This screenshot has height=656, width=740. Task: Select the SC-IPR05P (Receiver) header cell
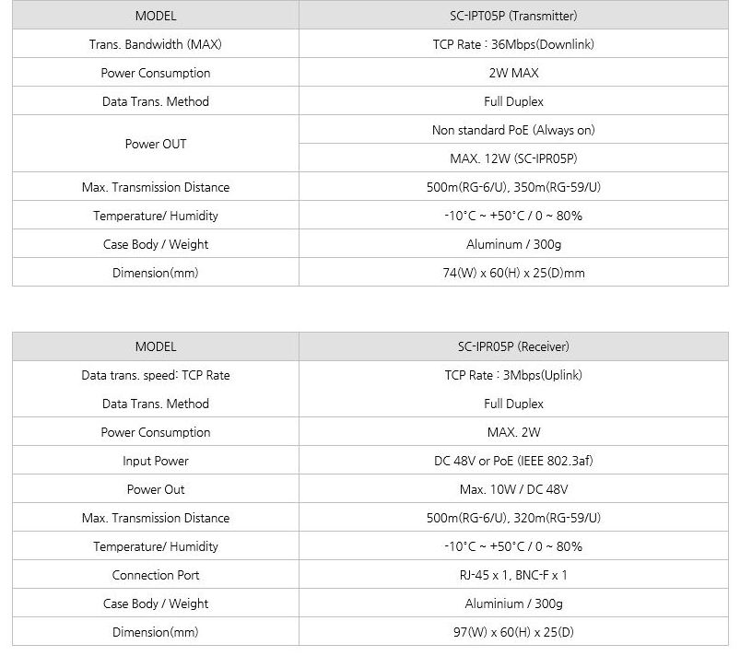[x=512, y=346]
